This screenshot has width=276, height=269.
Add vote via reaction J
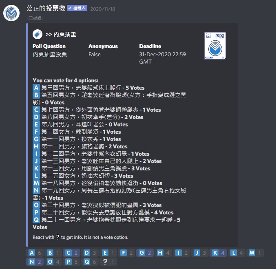(200, 253)
